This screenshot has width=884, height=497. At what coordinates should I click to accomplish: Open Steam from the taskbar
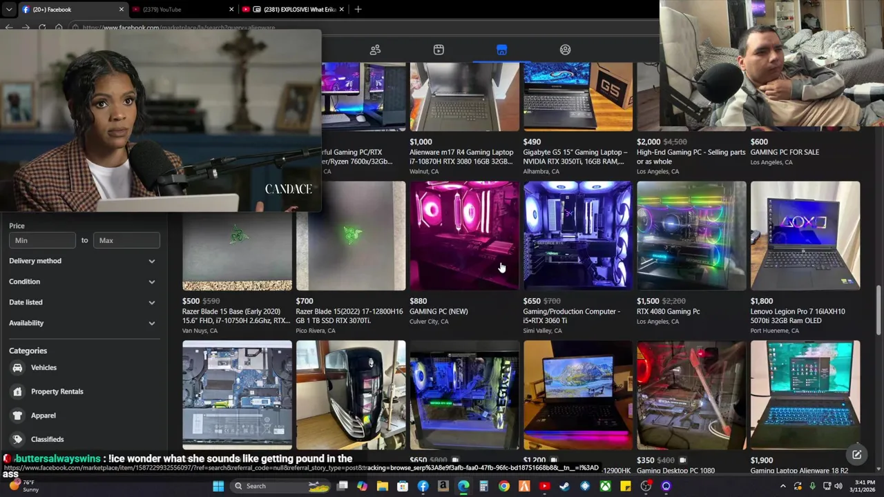564,486
